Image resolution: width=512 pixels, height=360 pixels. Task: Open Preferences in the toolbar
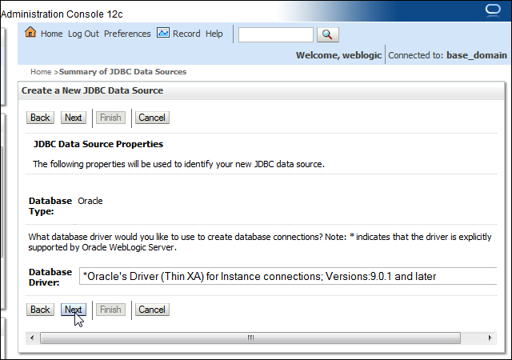[x=127, y=34]
